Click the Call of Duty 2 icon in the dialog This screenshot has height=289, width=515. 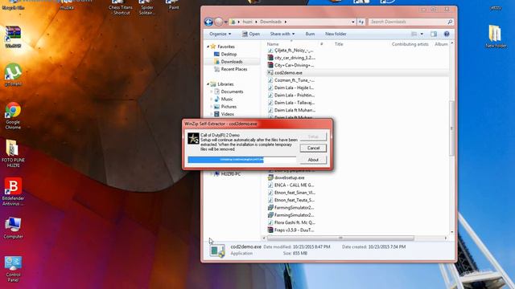pos(193,138)
